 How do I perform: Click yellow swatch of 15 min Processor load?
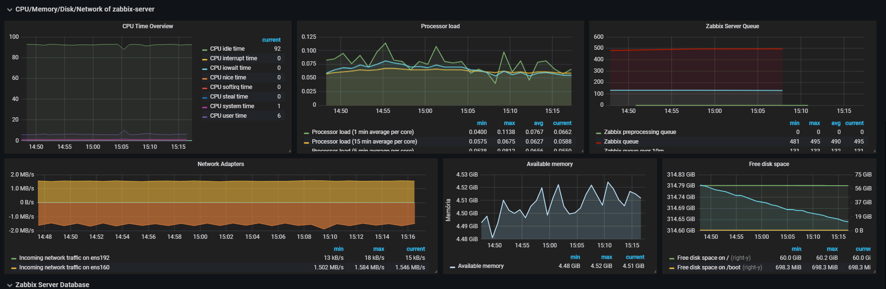point(307,142)
